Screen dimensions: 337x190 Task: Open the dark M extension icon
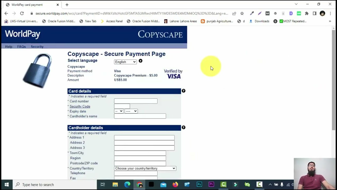pos(267,13)
